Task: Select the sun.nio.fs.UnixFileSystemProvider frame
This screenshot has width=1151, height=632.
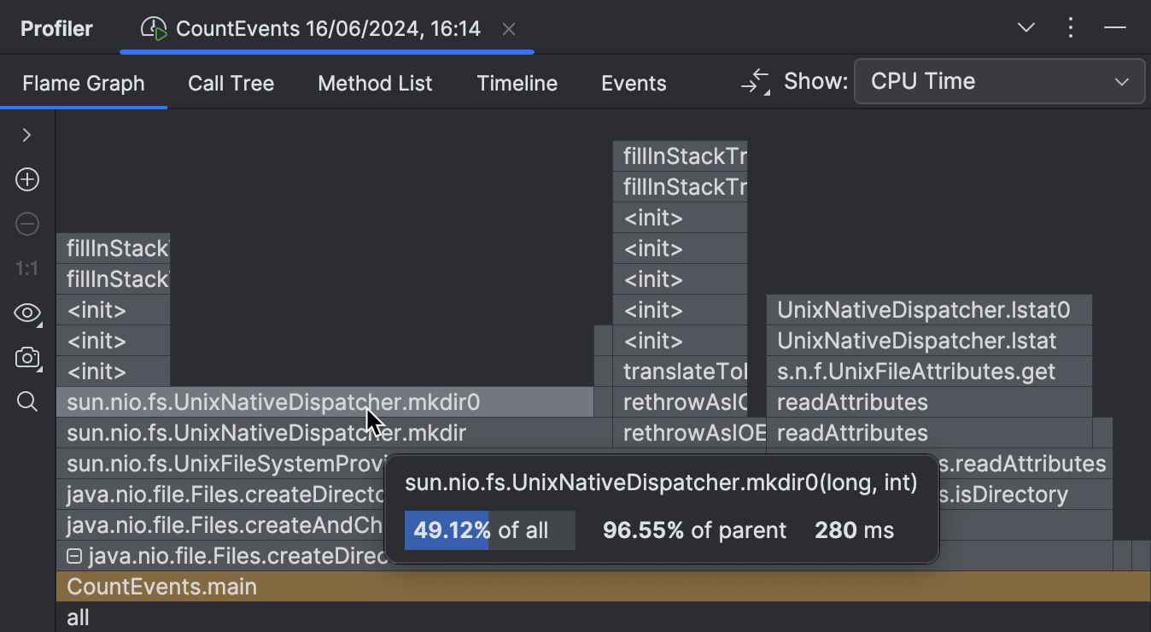Action: pyautogui.click(x=220, y=464)
